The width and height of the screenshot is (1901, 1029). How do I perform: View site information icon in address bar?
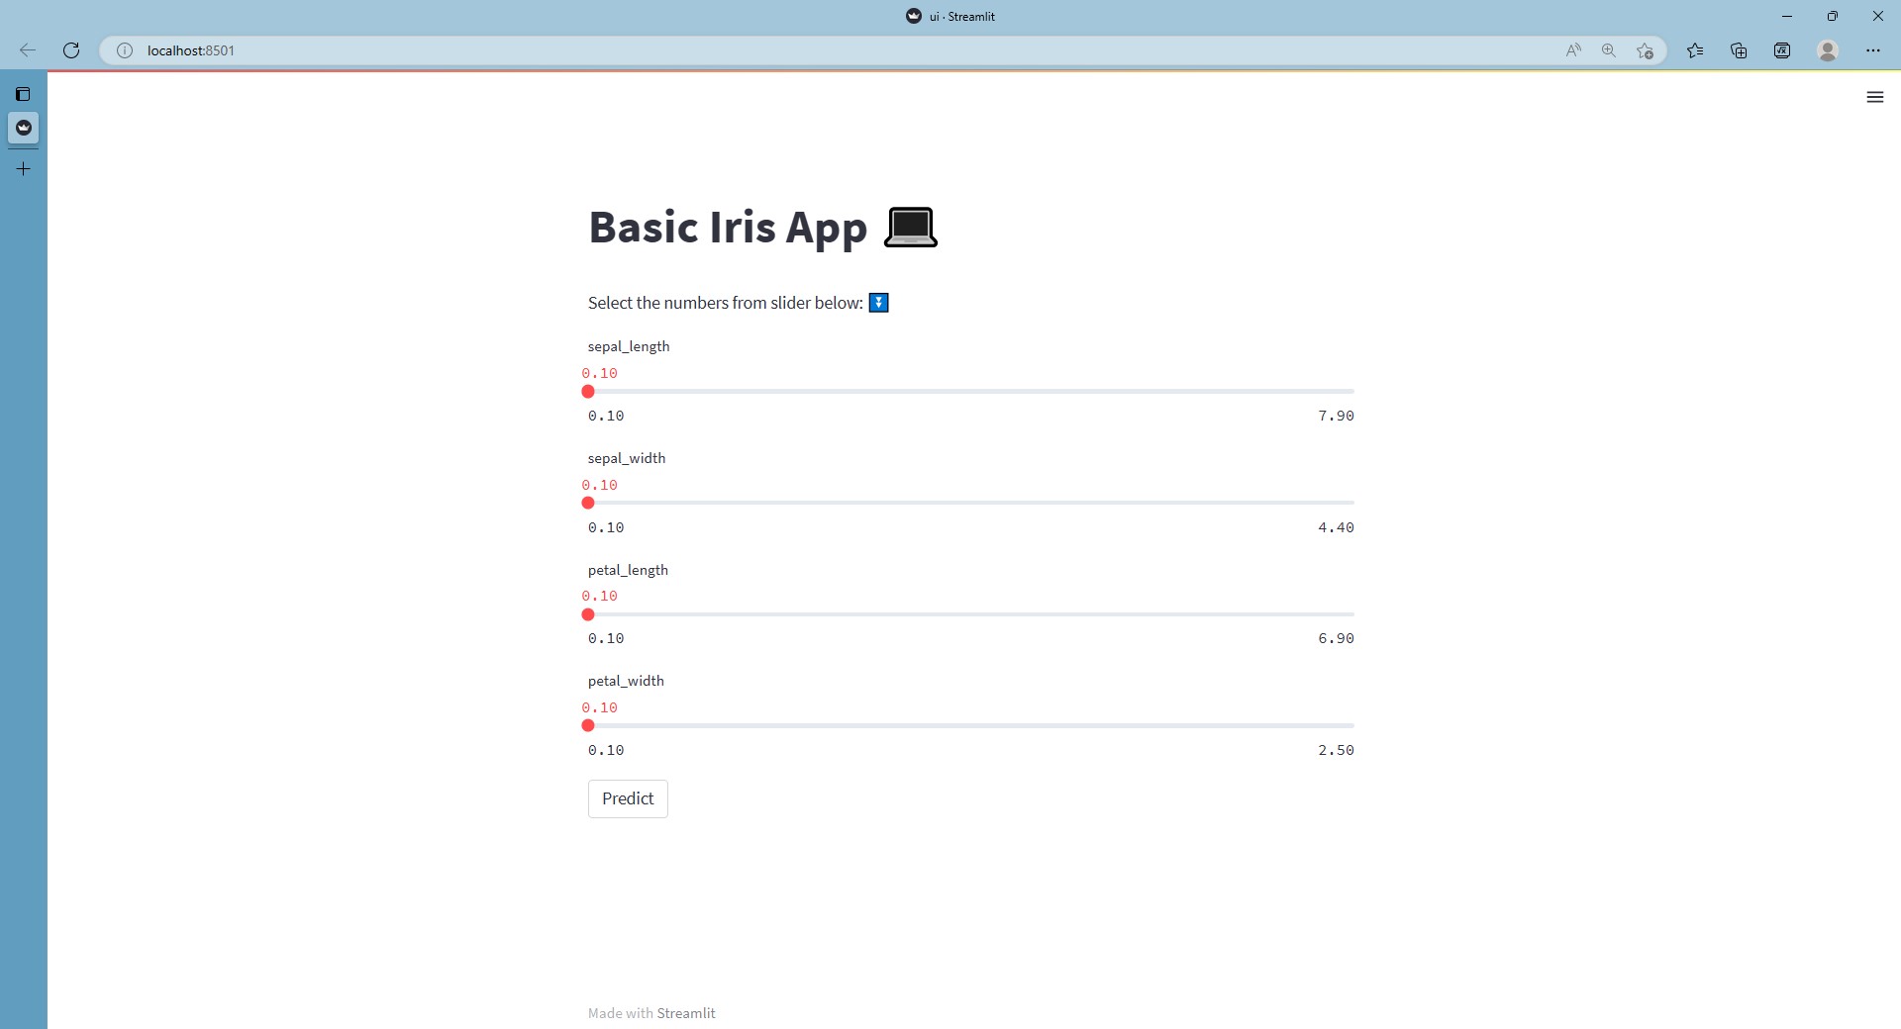click(125, 50)
